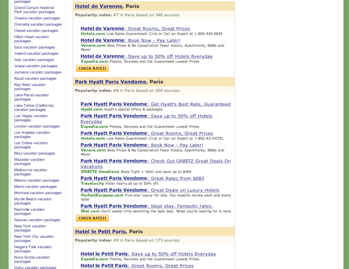Open Niagara Falls vacation packages link
The image size is (349, 269).
click(33, 249)
